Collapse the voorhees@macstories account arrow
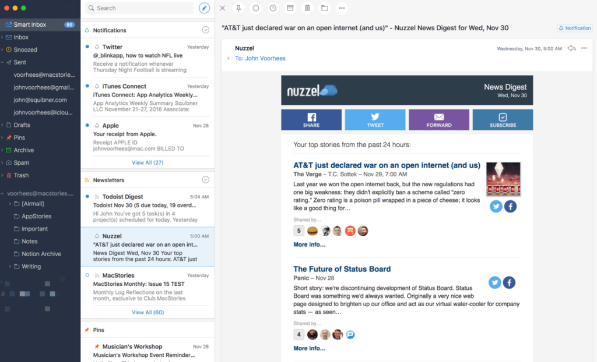The width and height of the screenshot is (597, 362). click(x=2, y=194)
